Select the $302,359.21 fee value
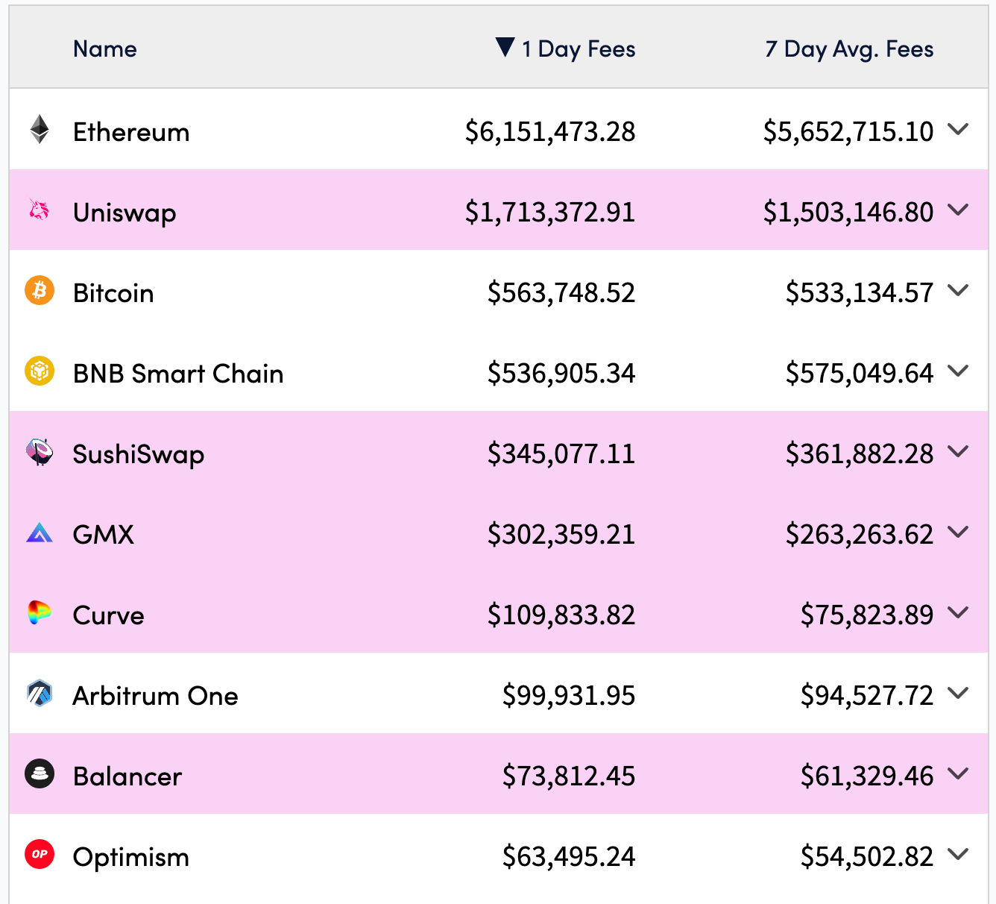 [x=561, y=535]
